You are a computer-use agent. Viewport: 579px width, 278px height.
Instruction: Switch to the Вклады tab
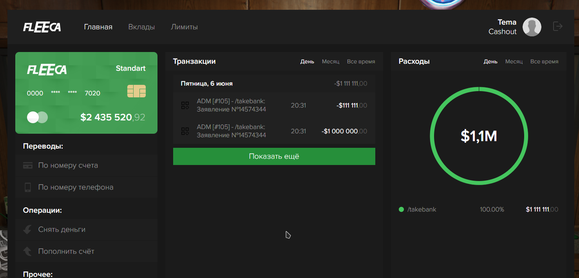click(x=141, y=27)
